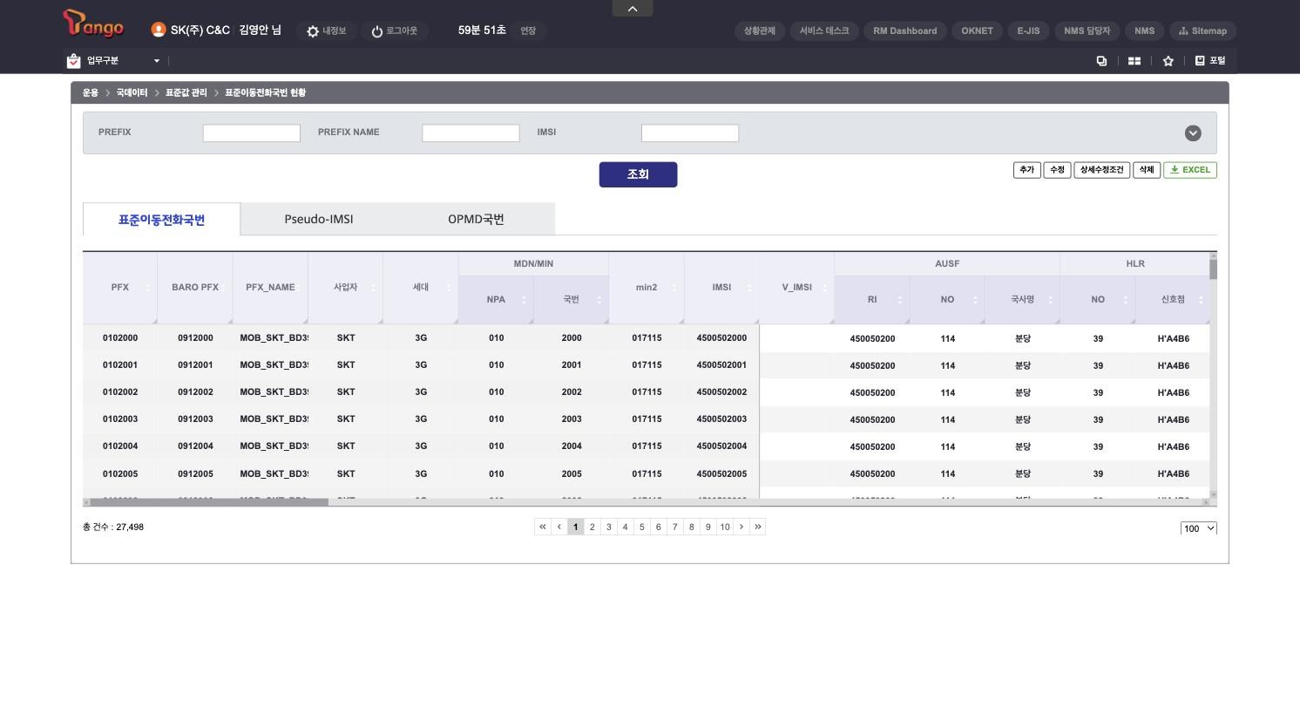Open the rows-per-page dropdown showing 100
This screenshot has width=1300, height=708.
pos(1199,528)
